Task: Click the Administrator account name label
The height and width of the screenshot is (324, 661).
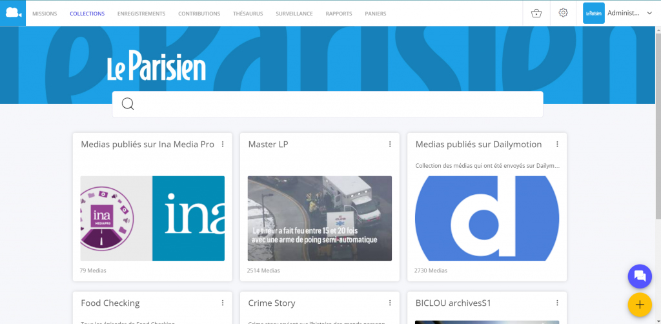Action: (624, 13)
